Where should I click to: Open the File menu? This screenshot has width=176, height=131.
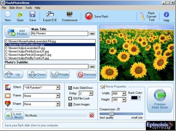point(4,8)
